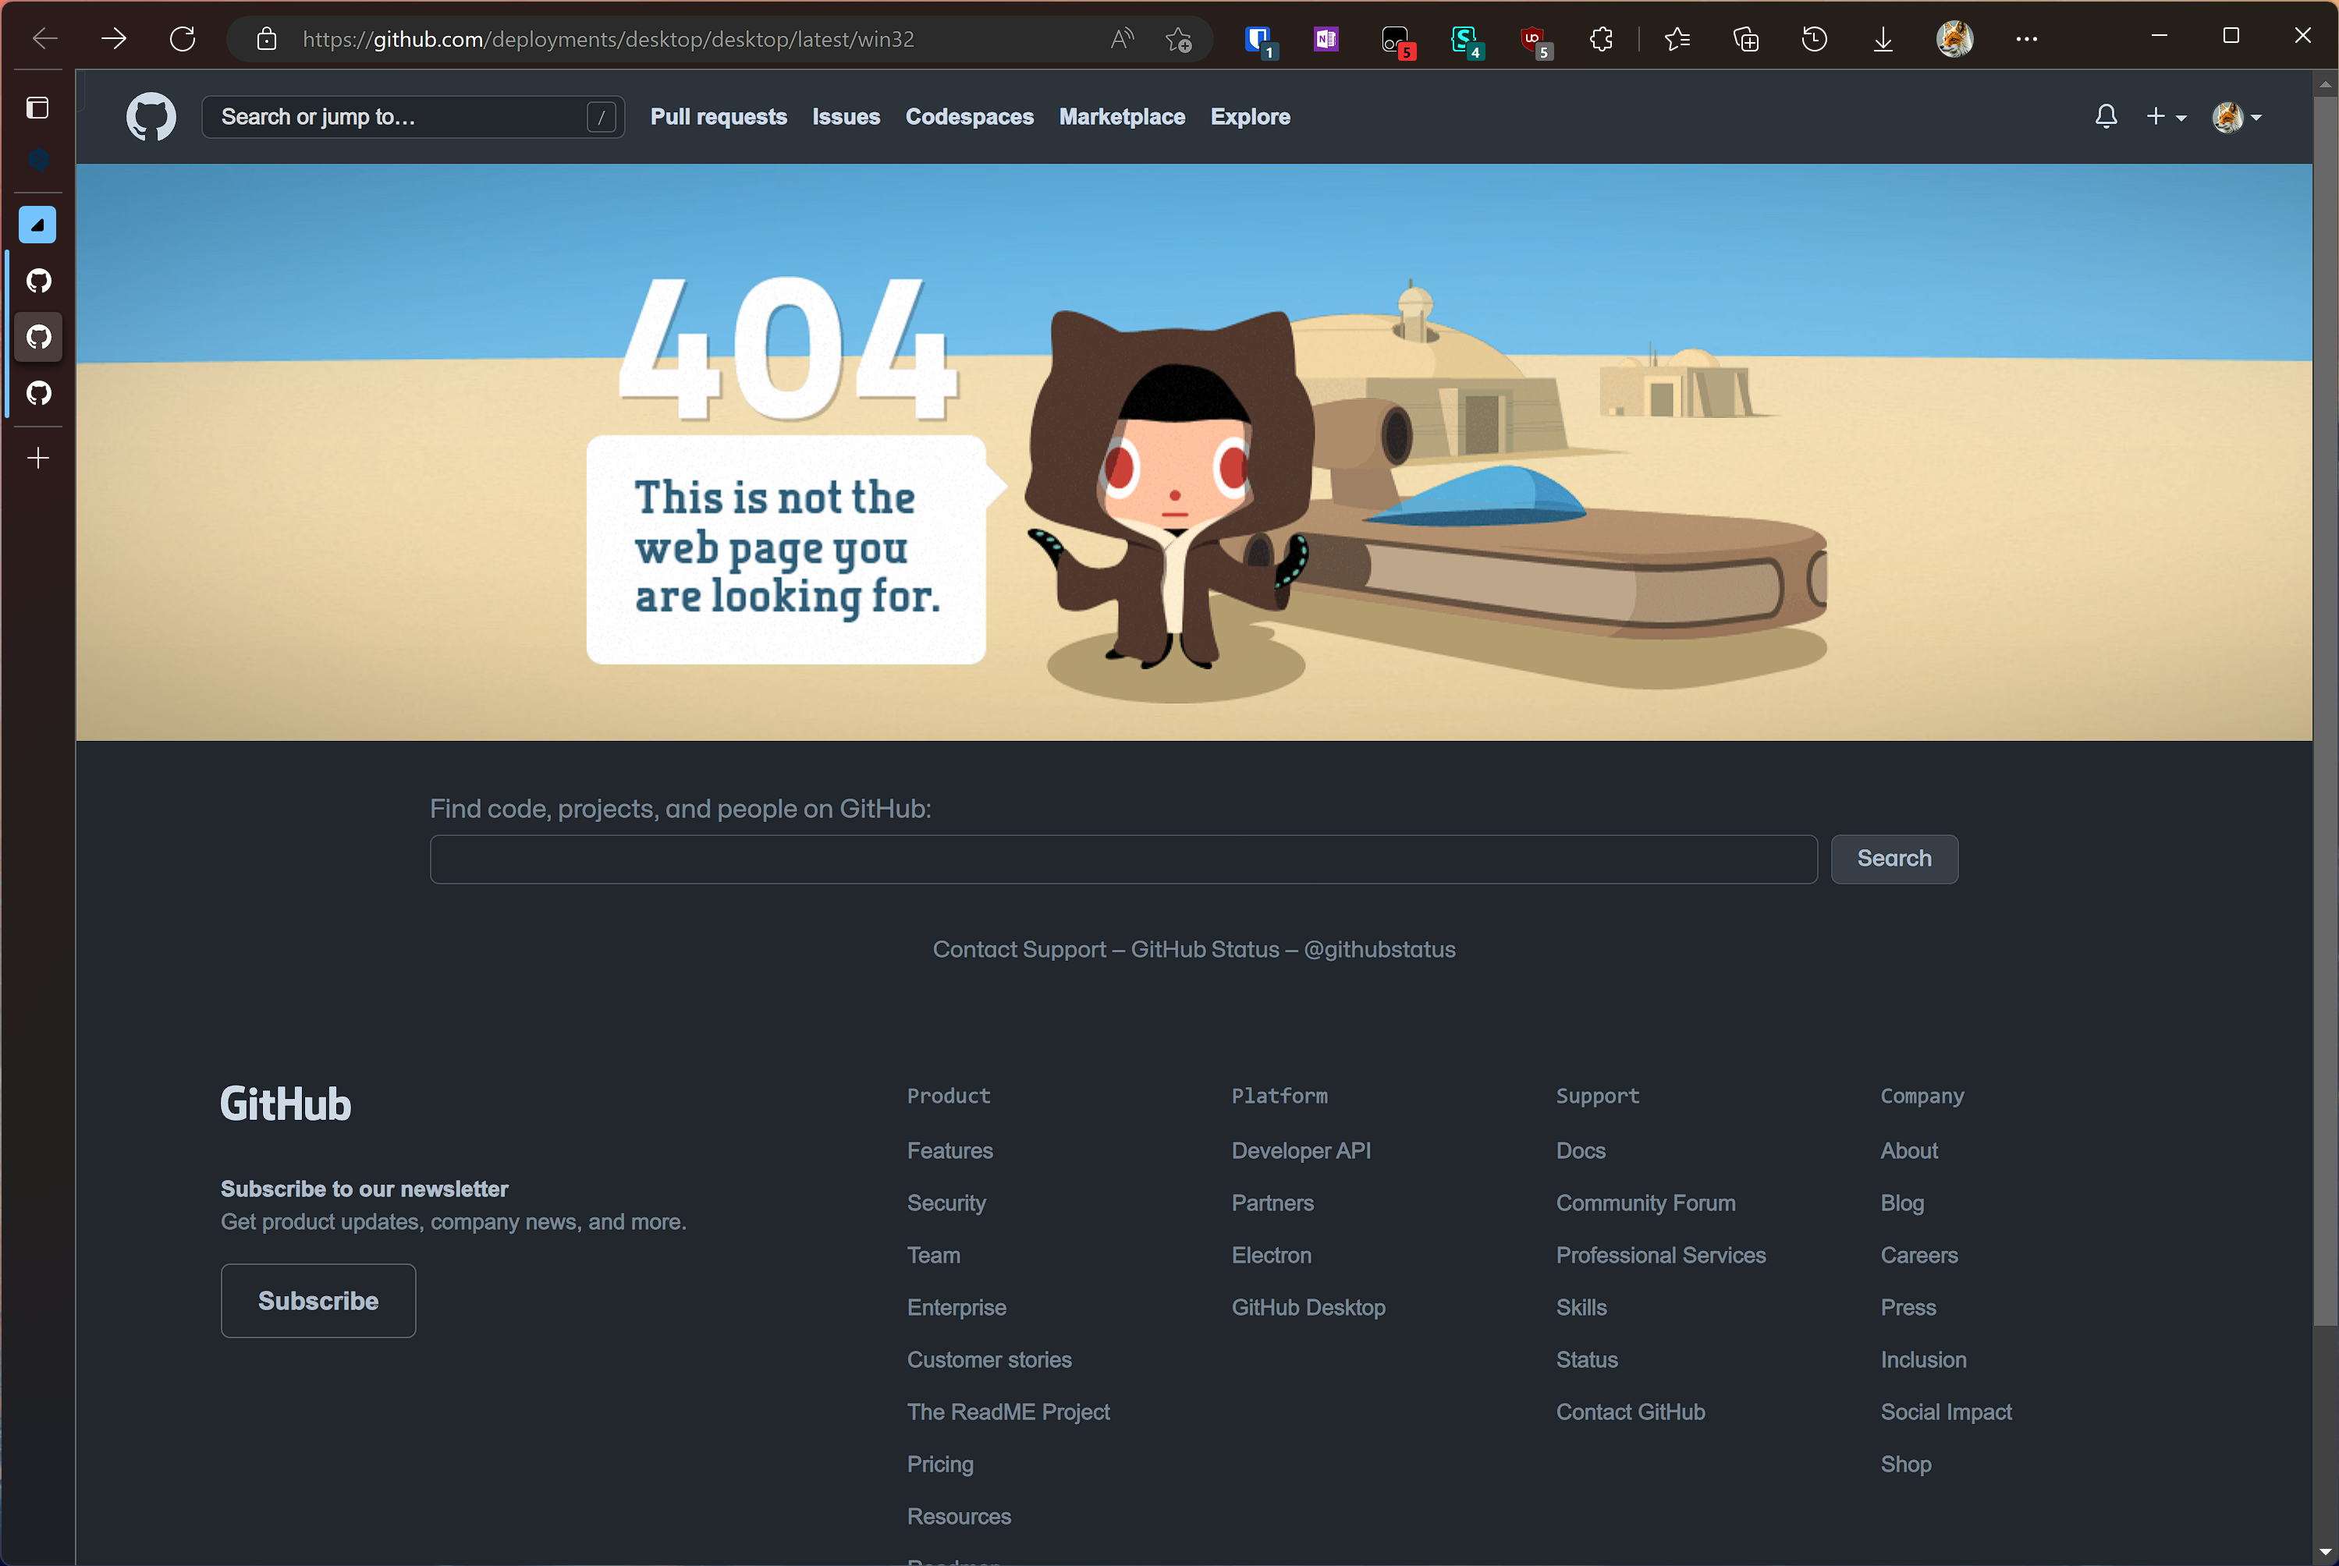This screenshot has width=2339, height=1566.
Task: Click the browser forward arrow
Action: pos(114,39)
